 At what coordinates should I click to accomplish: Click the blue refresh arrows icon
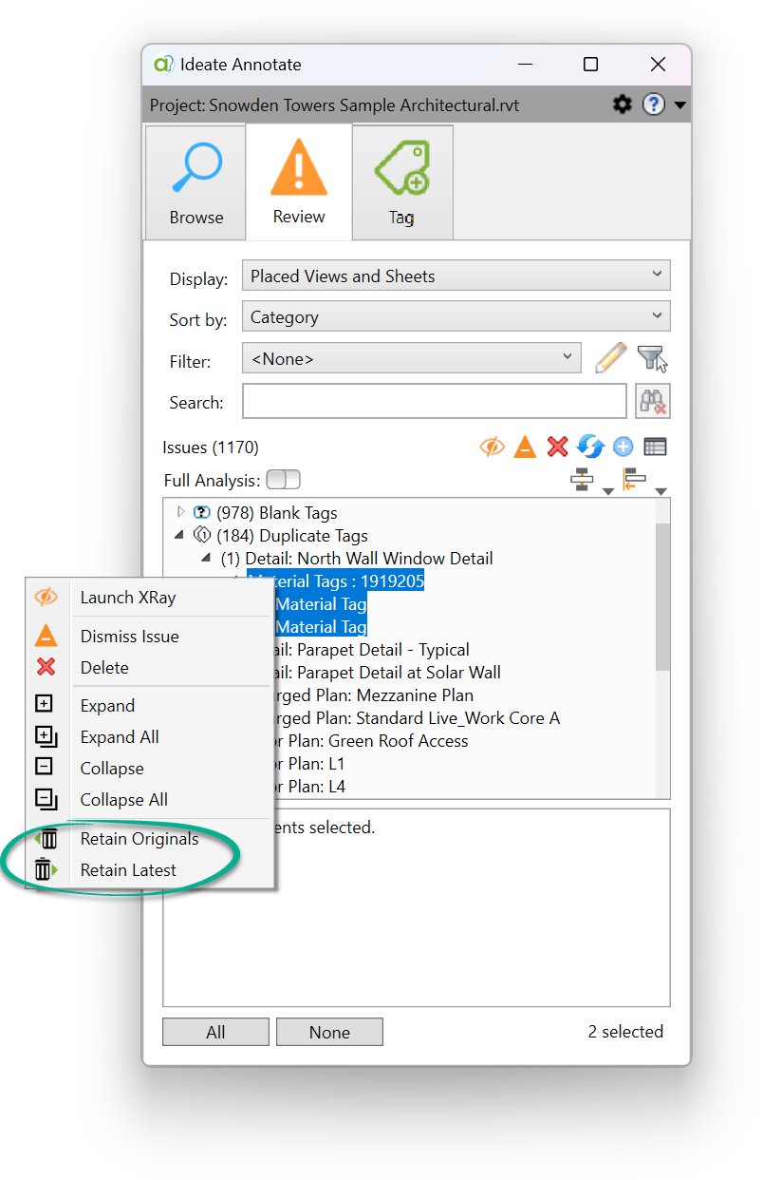590,447
